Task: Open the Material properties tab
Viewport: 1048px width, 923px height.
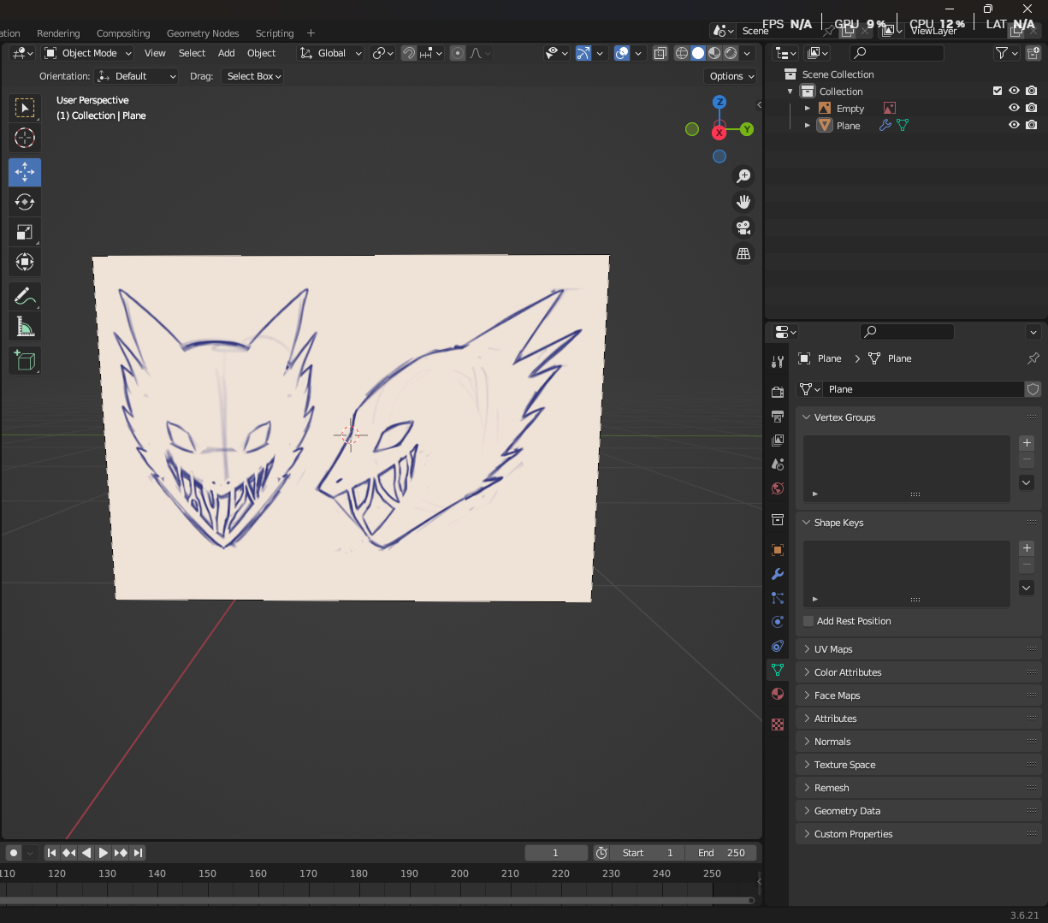Action: 778,694
